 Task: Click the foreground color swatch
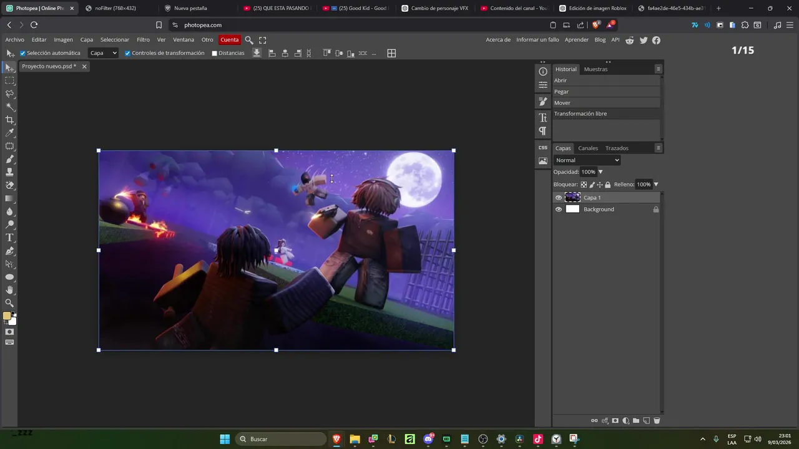coord(7,316)
